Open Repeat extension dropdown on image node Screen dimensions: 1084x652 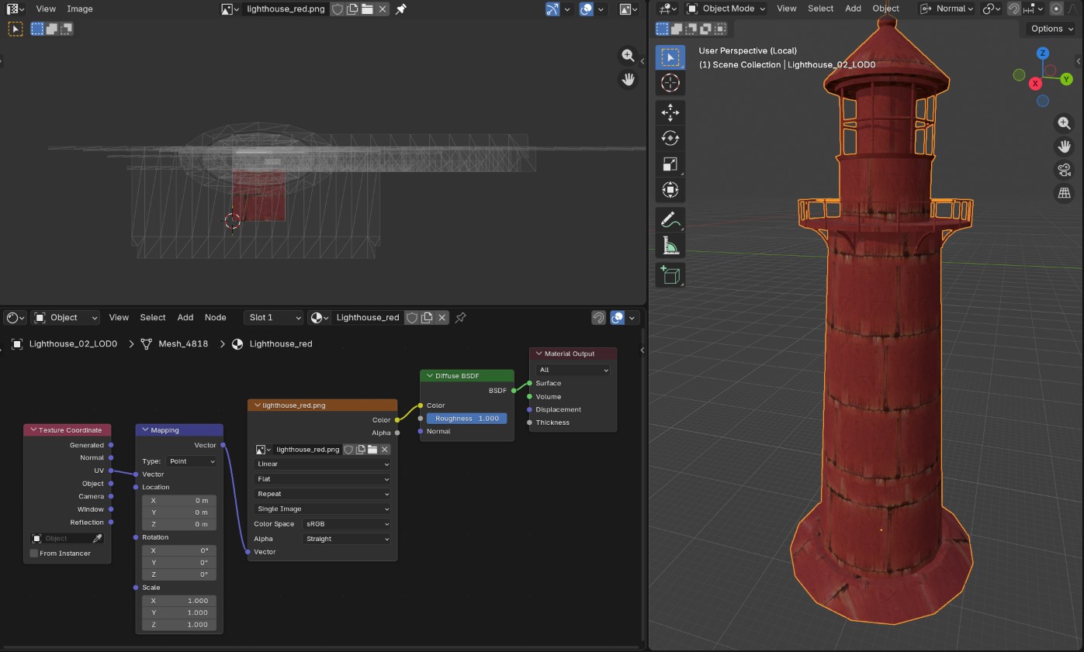click(x=322, y=494)
